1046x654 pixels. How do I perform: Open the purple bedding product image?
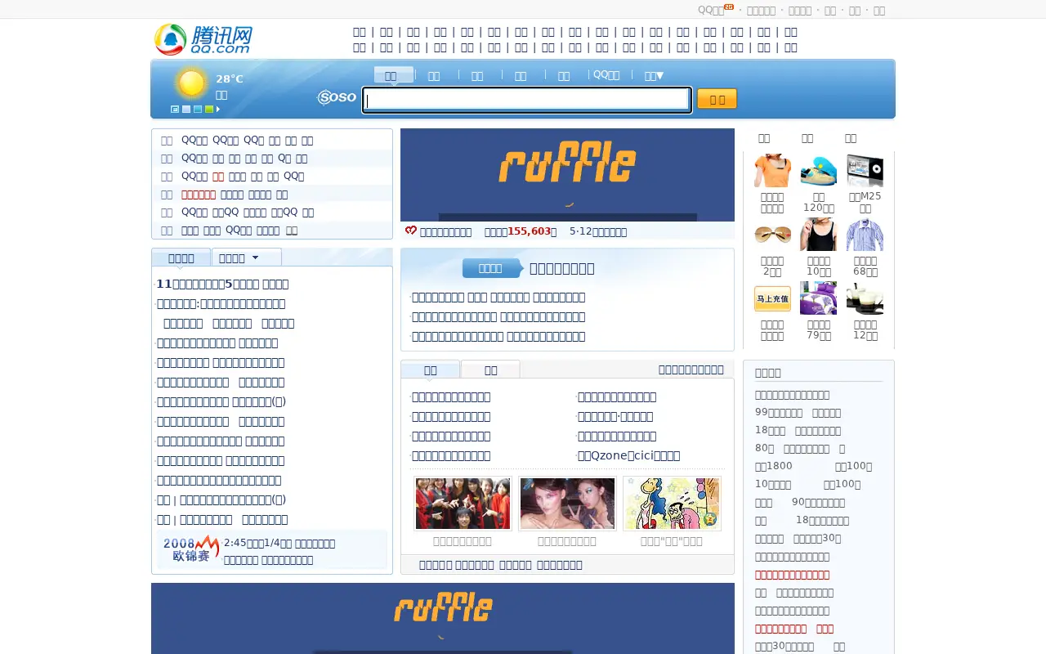(x=819, y=298)
